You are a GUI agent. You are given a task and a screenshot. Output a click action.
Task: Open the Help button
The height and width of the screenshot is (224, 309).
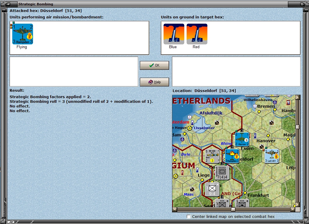[x=154, y=82]
